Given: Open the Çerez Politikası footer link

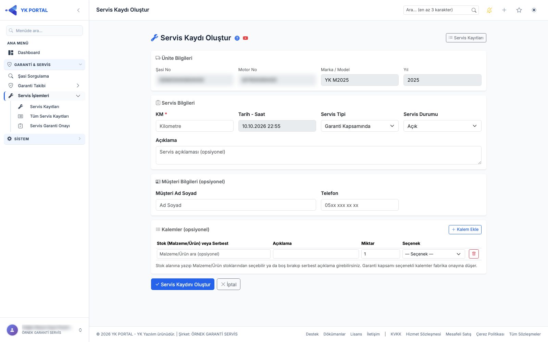Looking at the screenshot, I should 490,334.
